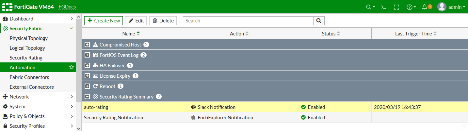Screen dimensions: 468x131
Task: Click the Security Profiles lock icon
Action: [x=5, y=126]
